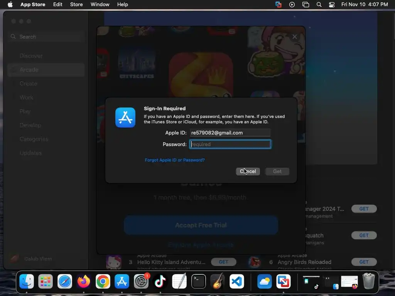Open the minimized Firefox window in dock

[x=349, y=282]
